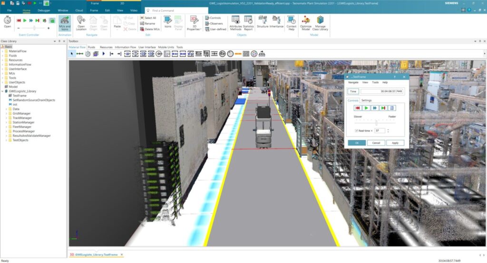Viewport: 487px width, 263px height.
Task: Select Source object in Toolbox
Action: pyautogui.click(x=111, y=54)
